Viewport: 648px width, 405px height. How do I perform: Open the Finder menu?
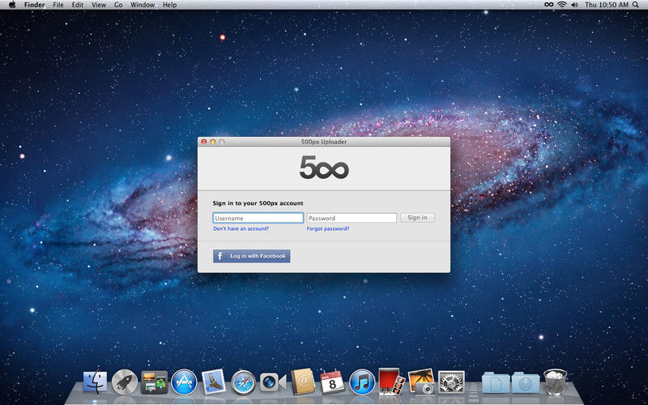point(34,5)
